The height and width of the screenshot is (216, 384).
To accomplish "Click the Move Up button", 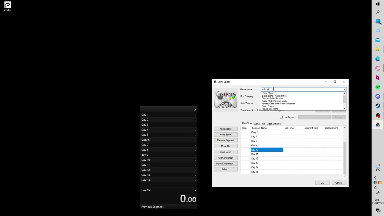I will [225, 146].
